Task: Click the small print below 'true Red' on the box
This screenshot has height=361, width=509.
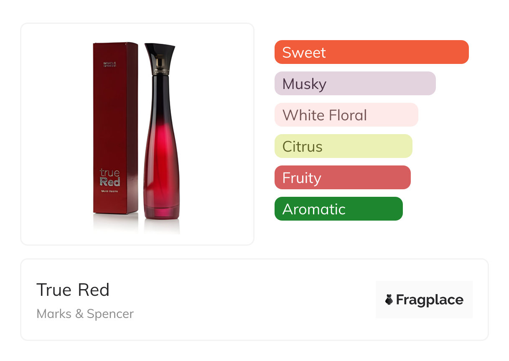Action: point(110,191)
